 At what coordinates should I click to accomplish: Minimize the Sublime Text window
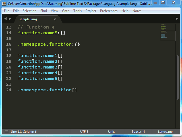coord(155,3)
